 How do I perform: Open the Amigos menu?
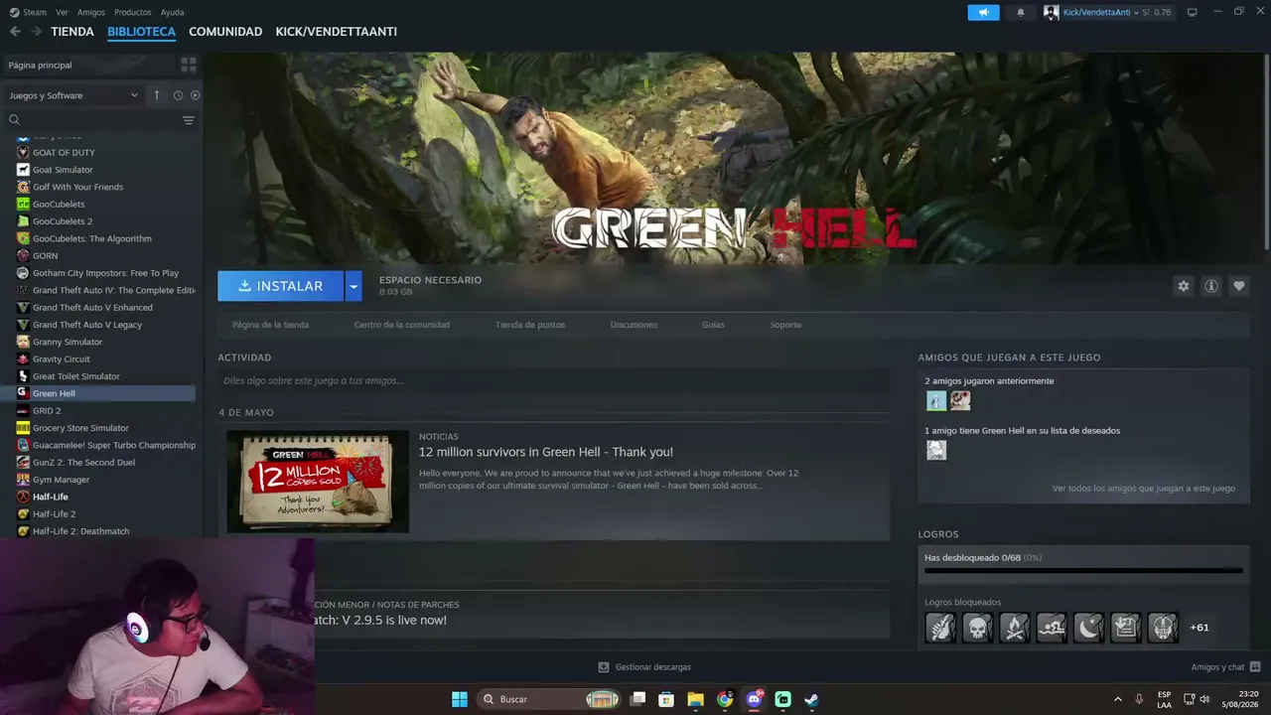point(90,12)
